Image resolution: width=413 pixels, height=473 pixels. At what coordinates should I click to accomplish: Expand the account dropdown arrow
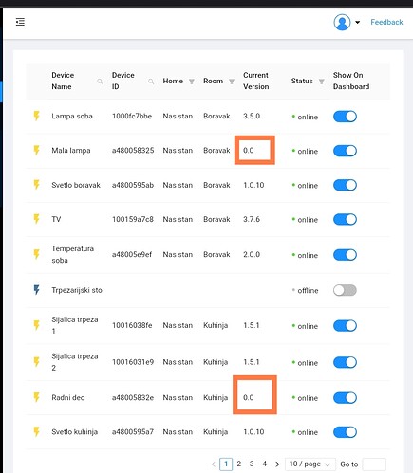pos(357,22)
